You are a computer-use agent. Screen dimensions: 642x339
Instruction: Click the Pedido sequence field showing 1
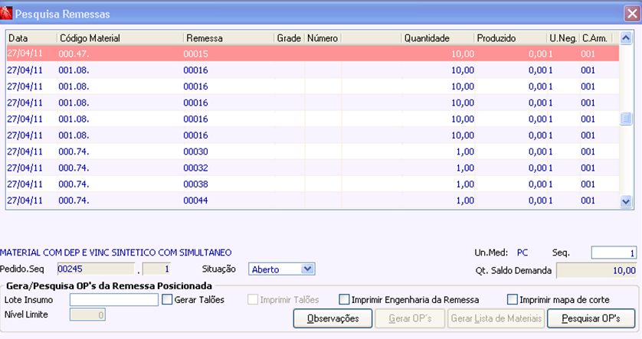[x=156, y=269]
